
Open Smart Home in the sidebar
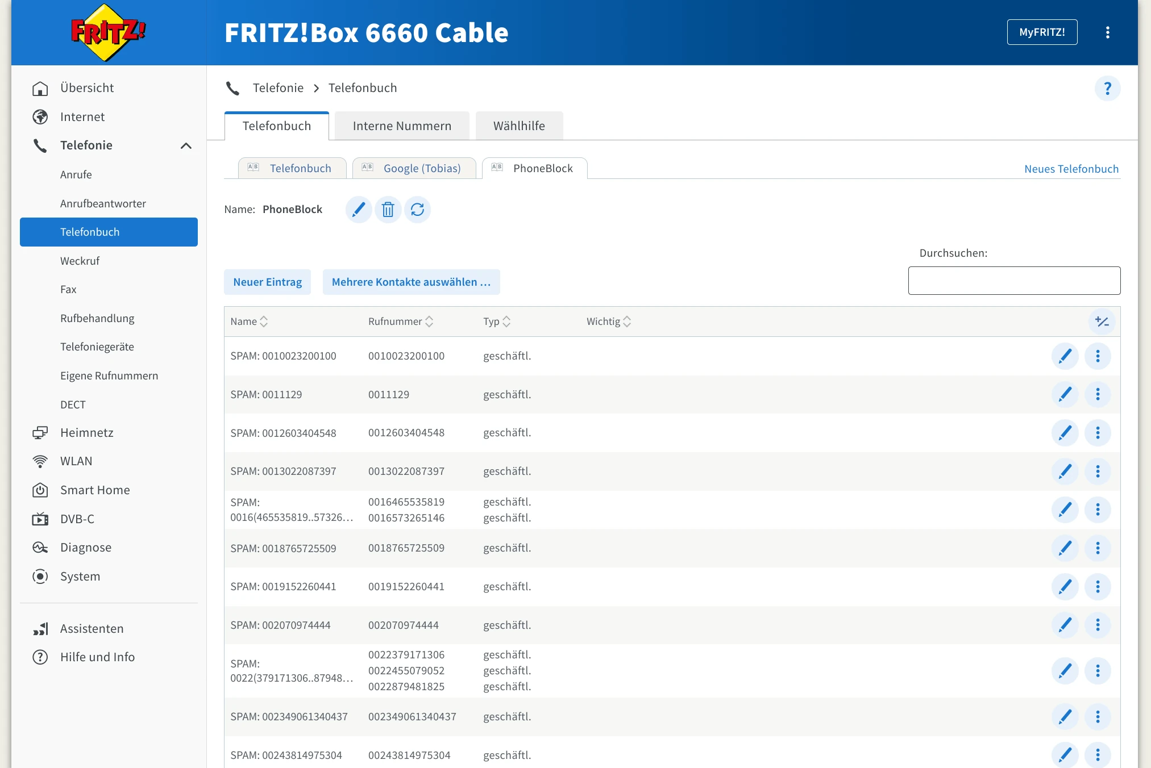click(x=95, y=490)
